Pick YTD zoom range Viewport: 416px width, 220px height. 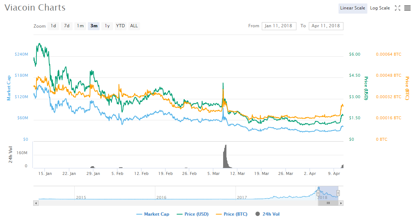point(120,26)
